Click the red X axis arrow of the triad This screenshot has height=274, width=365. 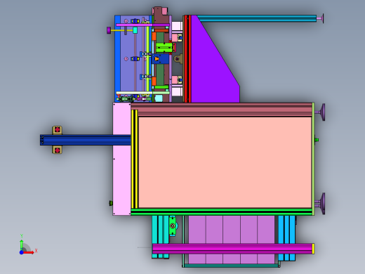(29, 252)
